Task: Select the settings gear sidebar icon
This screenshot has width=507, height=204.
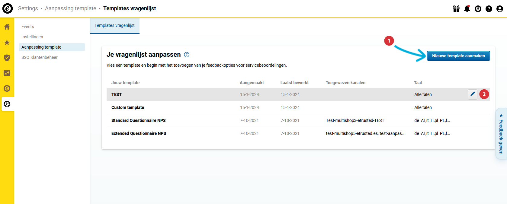Action: tap(7, 104)
